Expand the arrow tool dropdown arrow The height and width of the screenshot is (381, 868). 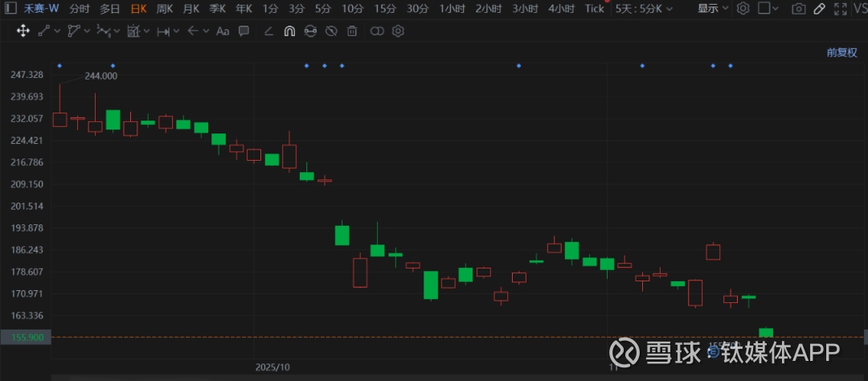pyautogui.click(x=206, y=31)
